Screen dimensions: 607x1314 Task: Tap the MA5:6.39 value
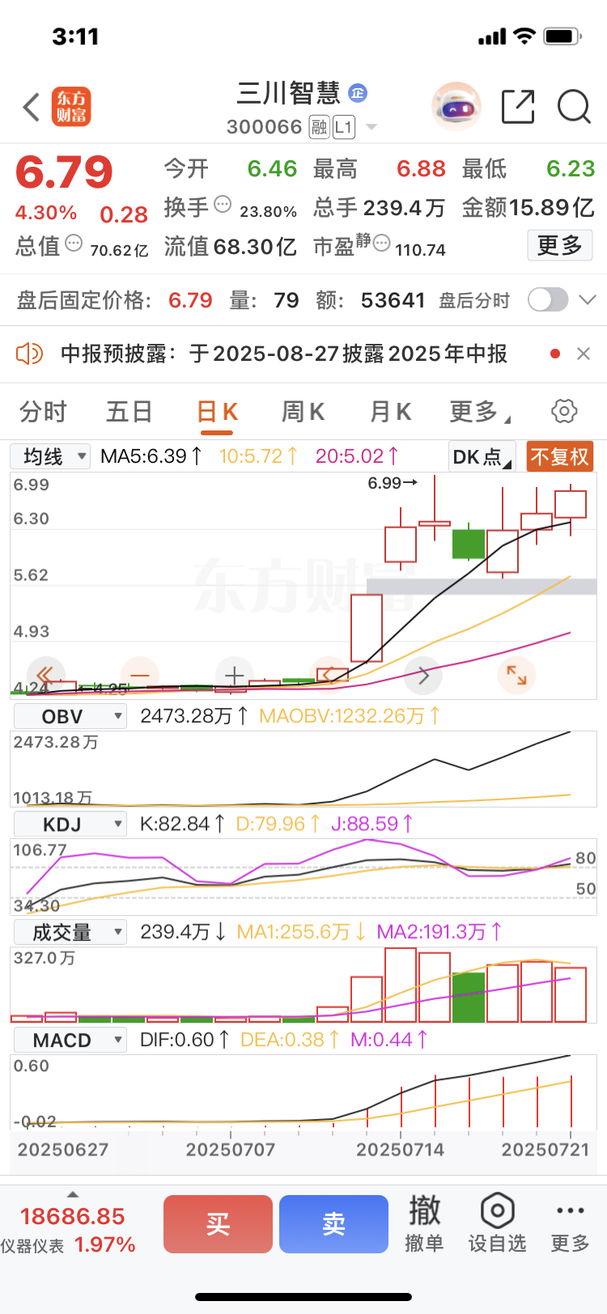[x=151, y=456]
